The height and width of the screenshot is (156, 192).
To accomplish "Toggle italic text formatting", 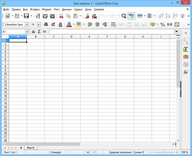I will [53, 25].
